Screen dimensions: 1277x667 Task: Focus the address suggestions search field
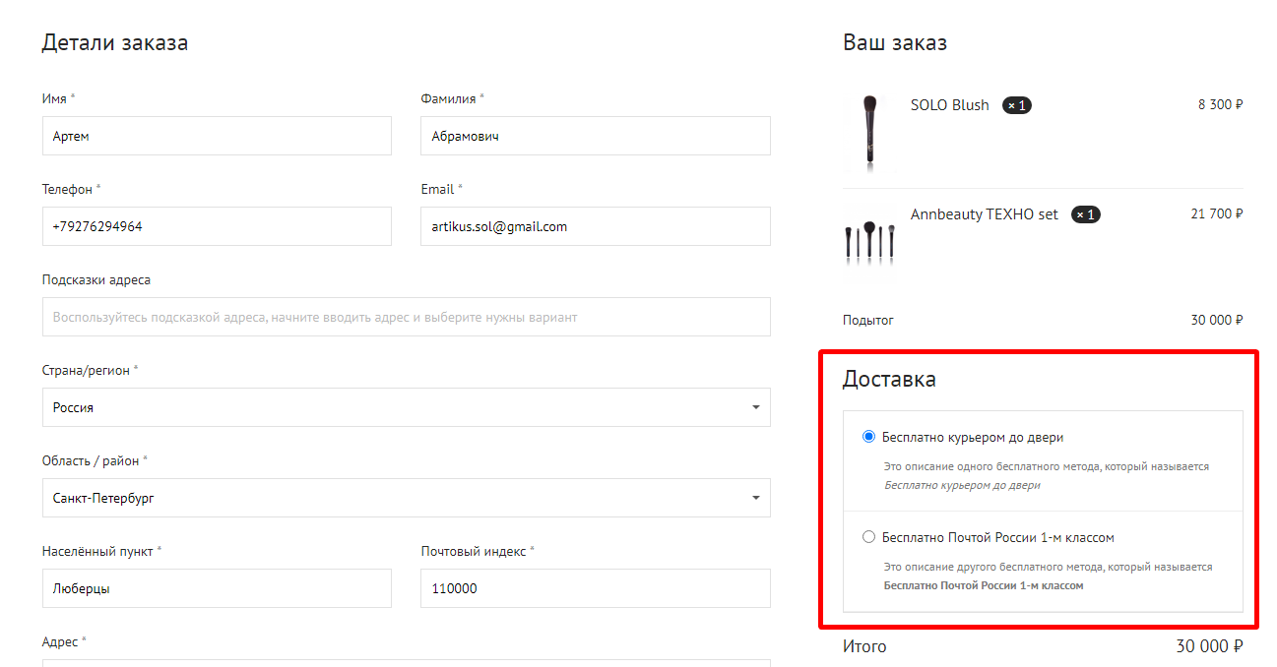point(406,317)
